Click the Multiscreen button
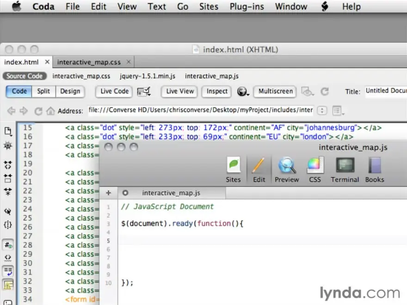 tap(275, 91)
